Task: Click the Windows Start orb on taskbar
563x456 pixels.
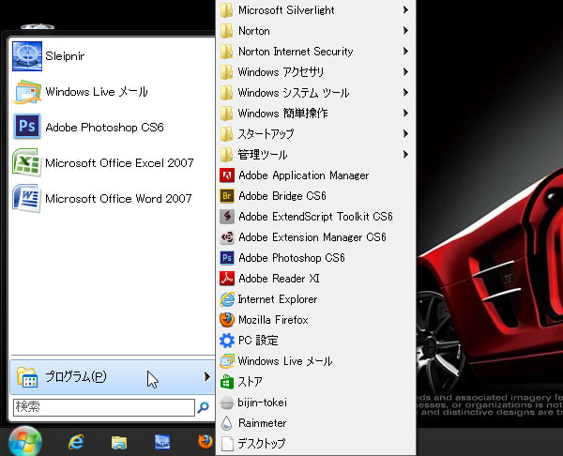Action: coord(25,441)
